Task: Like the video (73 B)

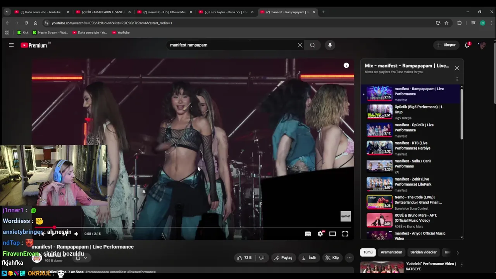Action: (245, 258)
